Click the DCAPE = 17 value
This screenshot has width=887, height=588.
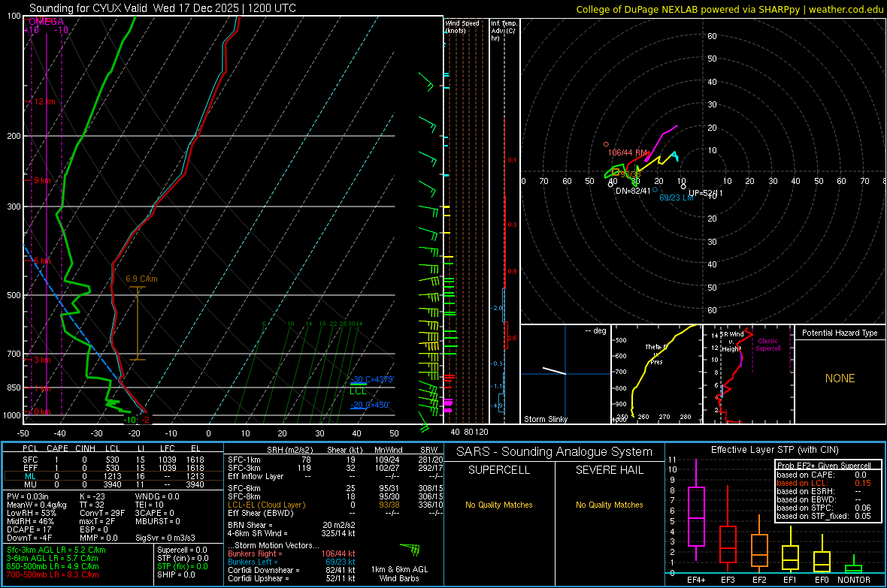pos(29,529)
